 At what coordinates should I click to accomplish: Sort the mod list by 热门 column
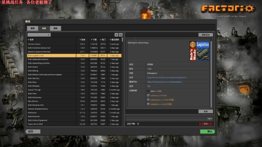pyautogui.click(x=103, y=40)
